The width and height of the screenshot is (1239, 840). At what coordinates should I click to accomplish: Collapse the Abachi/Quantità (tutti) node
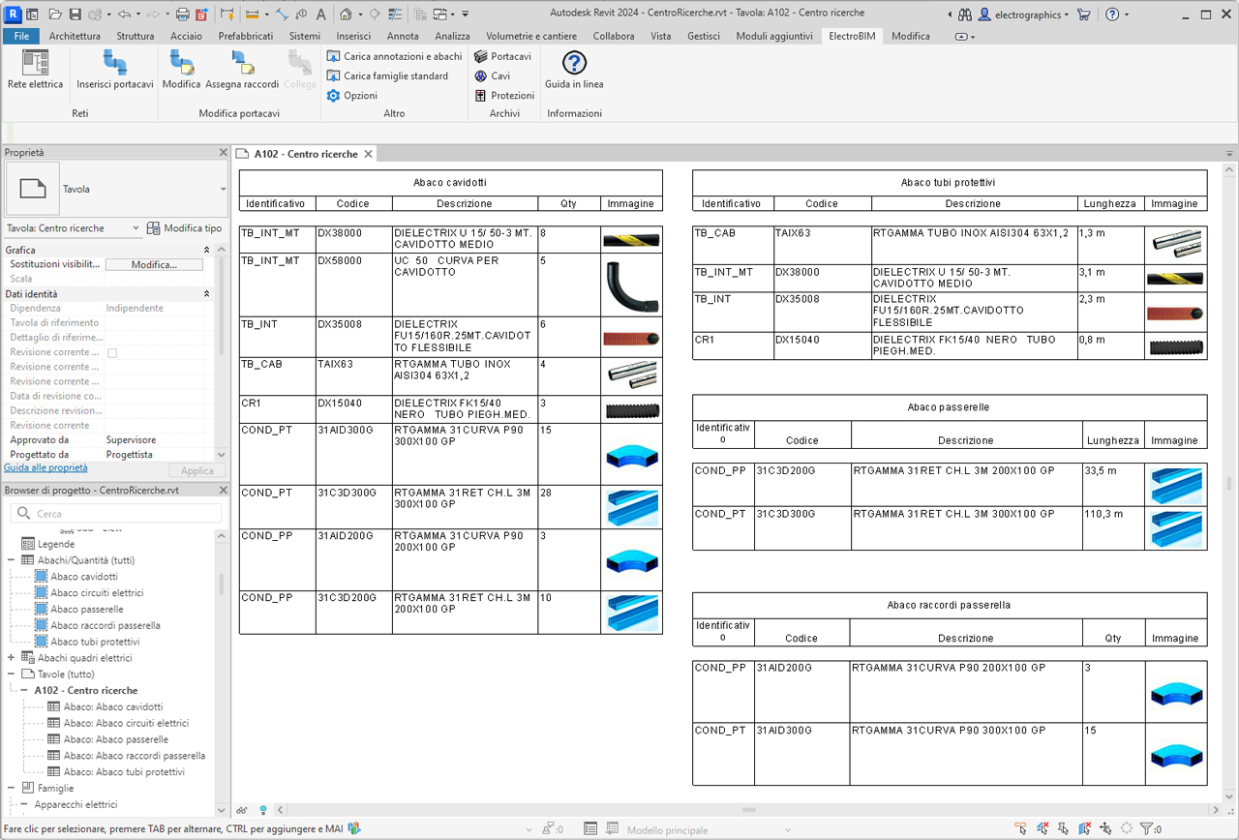click(x=12, y=560)
